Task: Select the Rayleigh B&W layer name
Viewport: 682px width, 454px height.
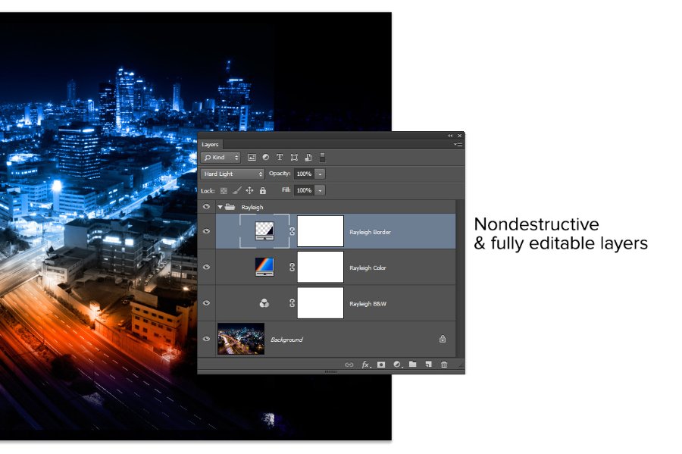Action: click(x=368, y=304)
